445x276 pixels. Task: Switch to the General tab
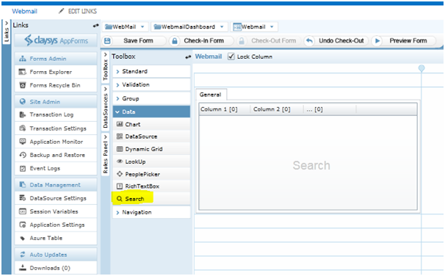point(210,95)
